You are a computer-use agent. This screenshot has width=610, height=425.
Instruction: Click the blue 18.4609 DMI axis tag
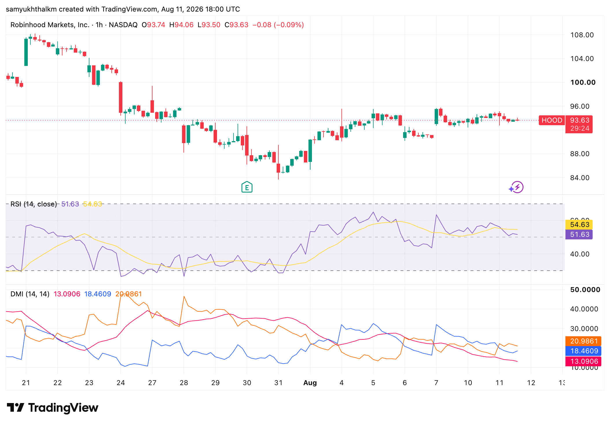point(584,351)
